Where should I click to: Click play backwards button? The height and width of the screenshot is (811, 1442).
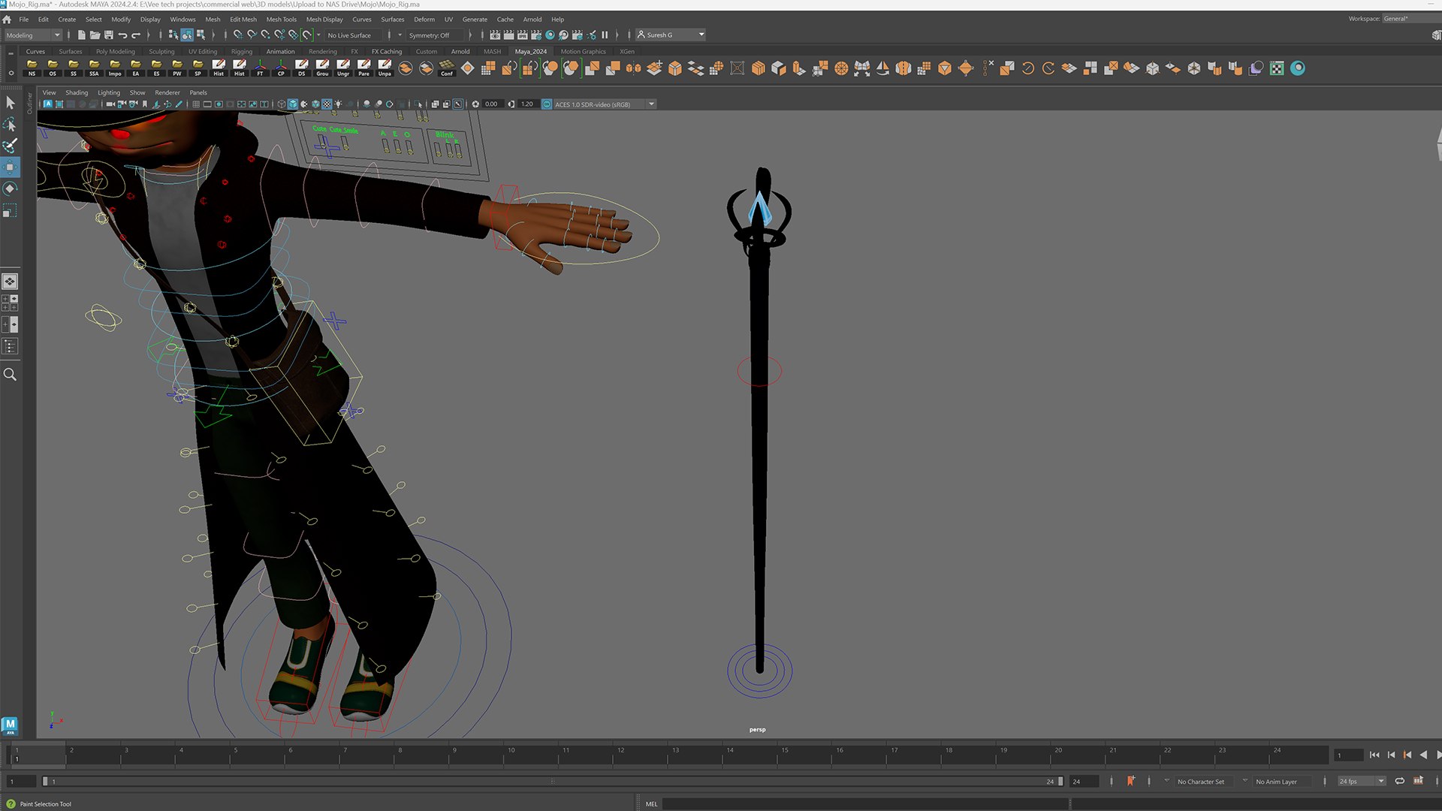click(x=1423, y=755)
